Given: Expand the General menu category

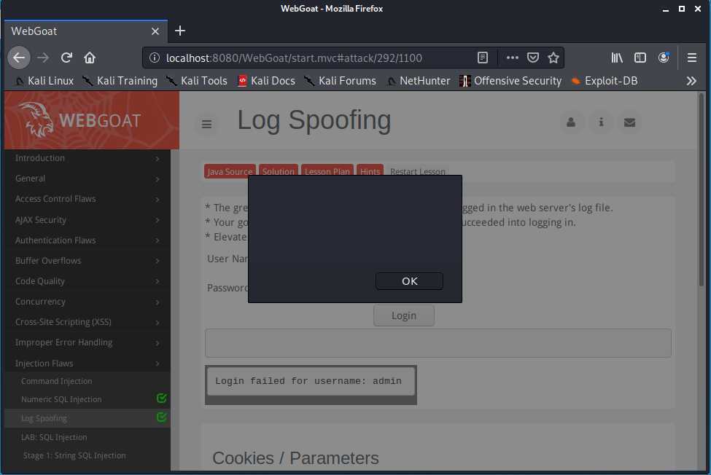Looking at the screenshot, I should (88, 178).
